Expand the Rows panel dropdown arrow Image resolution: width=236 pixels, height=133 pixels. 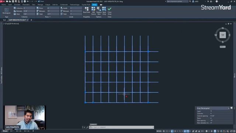pyautogui.click(x=50, y=17)
